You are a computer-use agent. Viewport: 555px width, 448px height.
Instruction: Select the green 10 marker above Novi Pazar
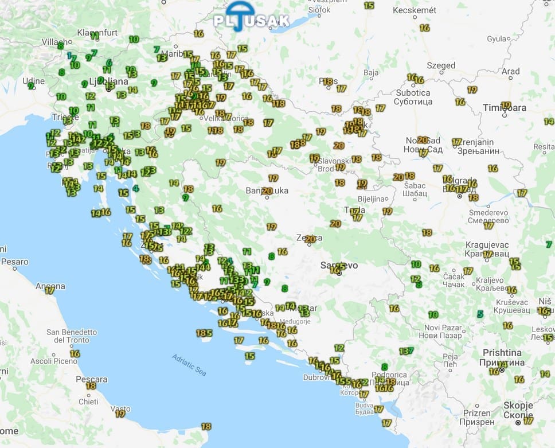pyautogui.click(x=433, y=314)
